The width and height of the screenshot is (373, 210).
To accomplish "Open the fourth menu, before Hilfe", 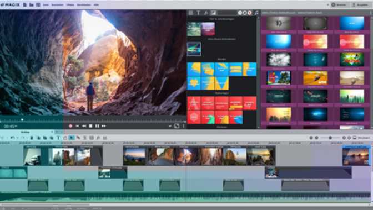I will click(84, 5).
